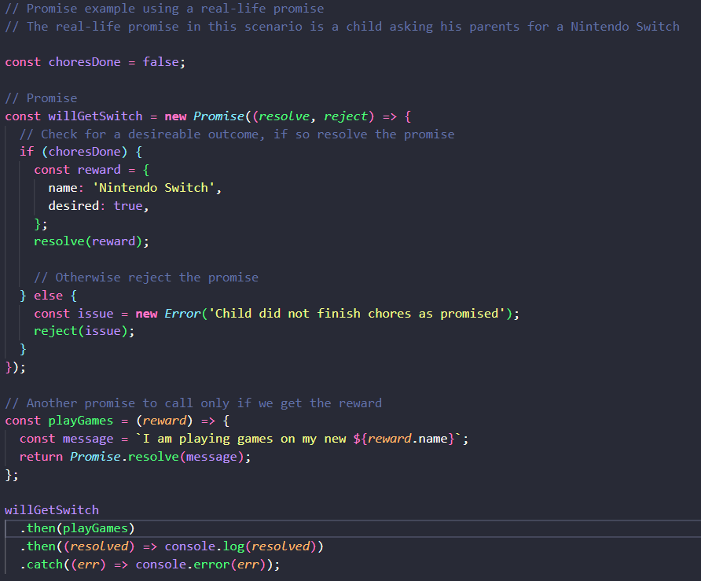Click 'Error' constructor name

(x=182, y=313)
